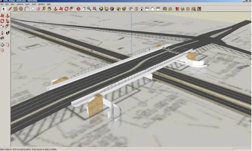This screenshot has width=252, height=151.
Task: Toggle Display Section Planes
Action: point(8,45)
